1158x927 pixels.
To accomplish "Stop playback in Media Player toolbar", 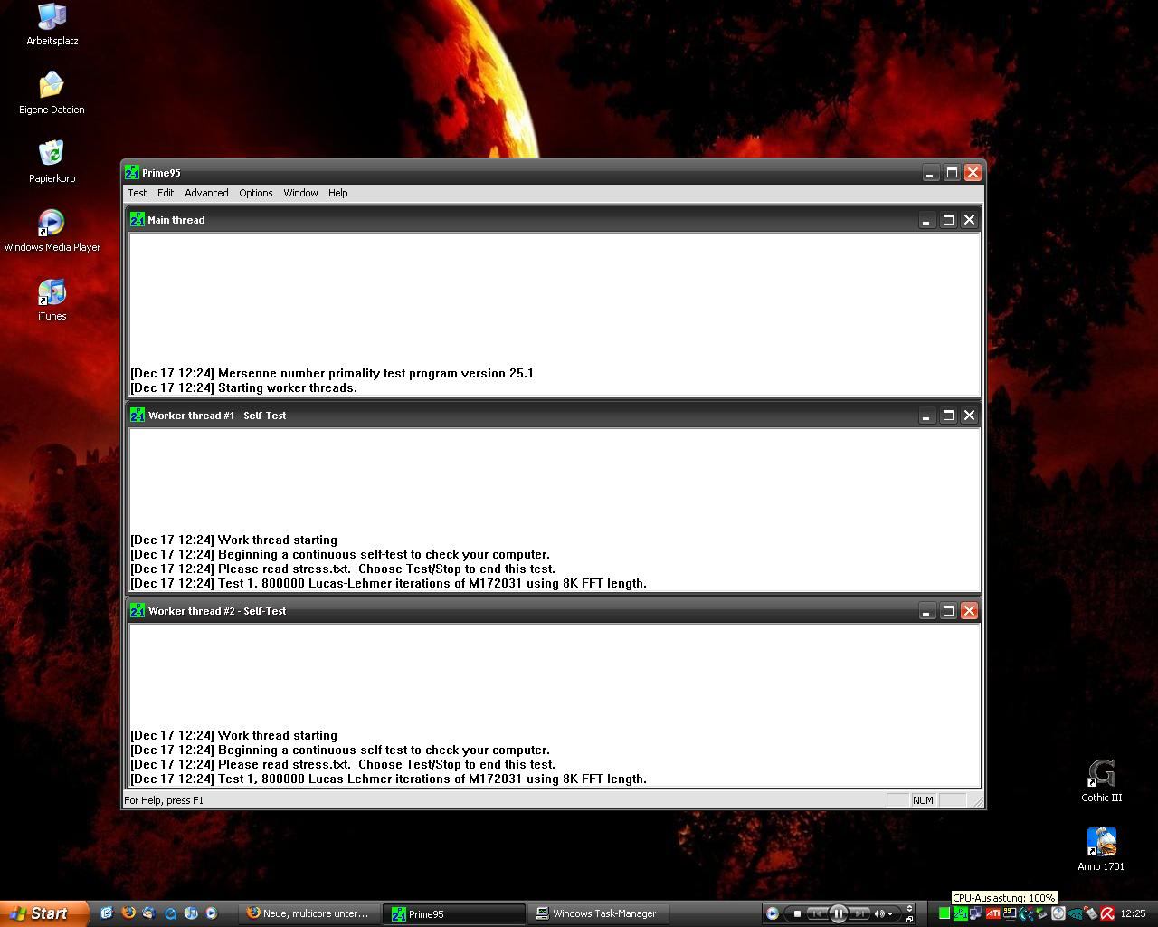I will click(x=797, y=913).
